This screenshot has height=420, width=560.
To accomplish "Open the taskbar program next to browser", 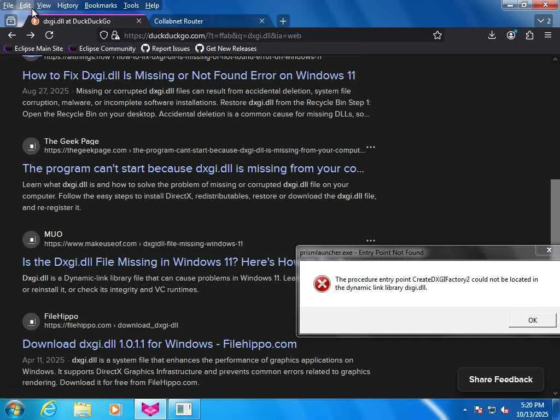I will coord(184,409).
